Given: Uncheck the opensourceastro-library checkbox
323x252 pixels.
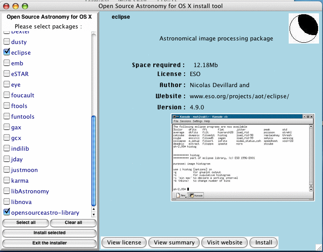Looking at the screenshot, I should point(7,212).
